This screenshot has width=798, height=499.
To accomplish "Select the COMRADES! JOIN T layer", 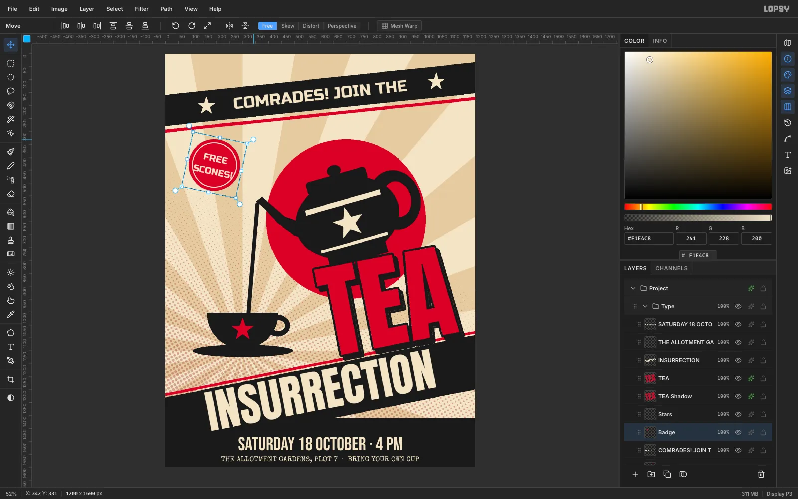I will (698, 450).
